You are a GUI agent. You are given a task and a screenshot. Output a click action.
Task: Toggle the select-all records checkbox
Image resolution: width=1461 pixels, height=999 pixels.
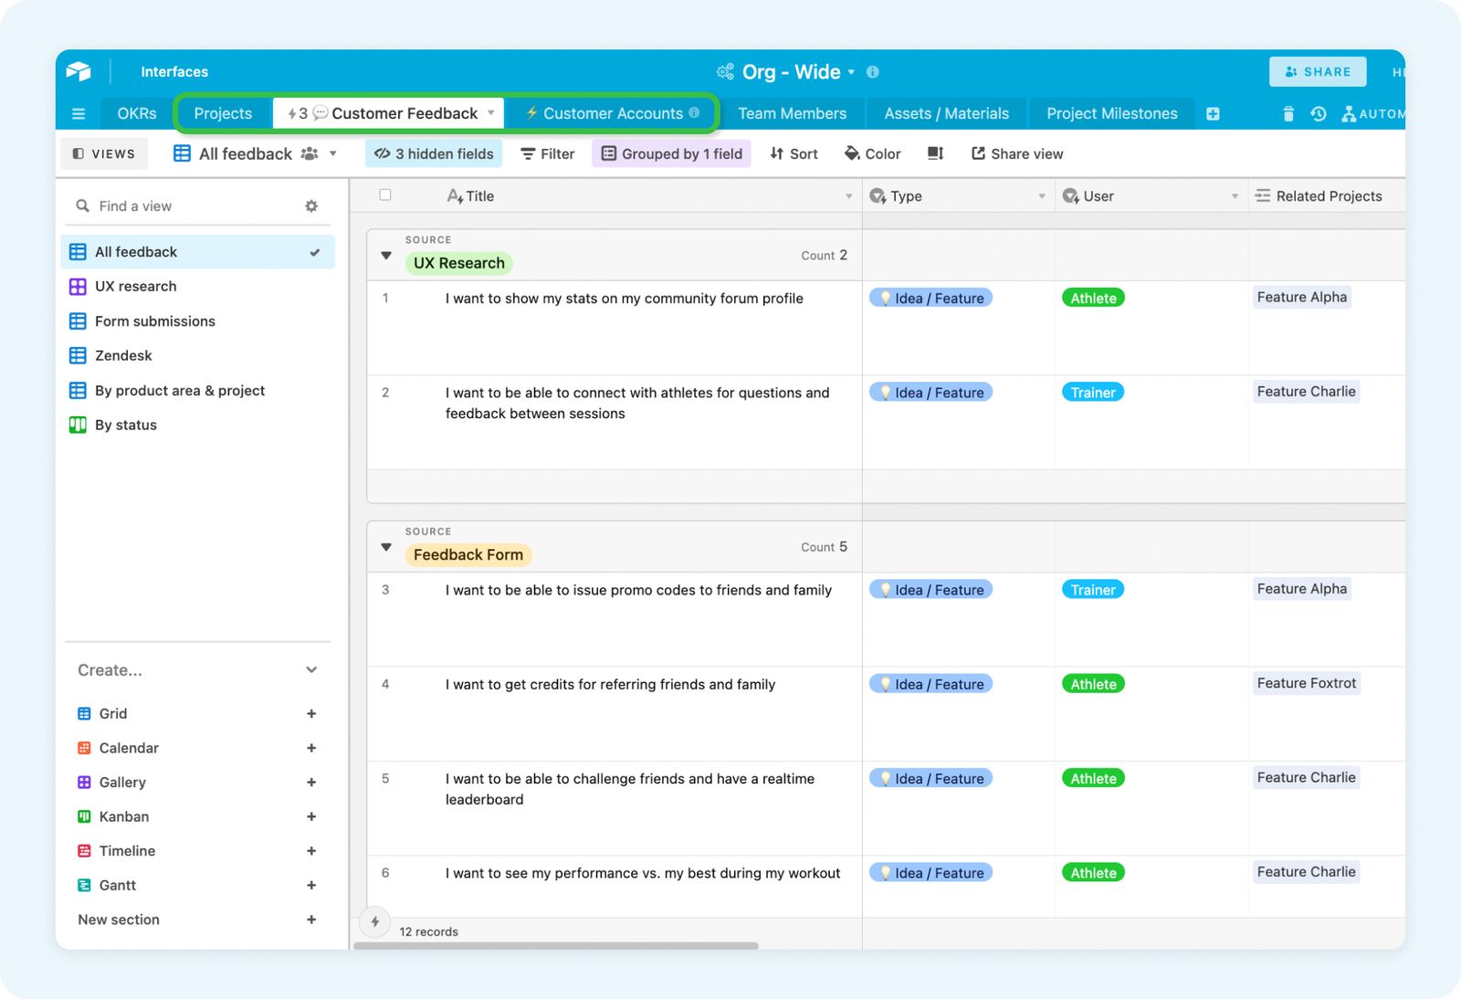tap(385, 195)
